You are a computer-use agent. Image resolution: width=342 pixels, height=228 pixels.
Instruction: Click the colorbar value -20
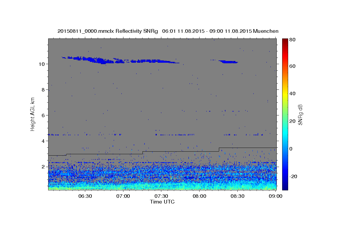click(x=293, y=176)
